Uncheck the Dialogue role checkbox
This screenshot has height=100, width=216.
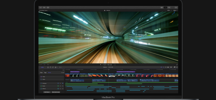pyautogui.click(x=41, y=83)
